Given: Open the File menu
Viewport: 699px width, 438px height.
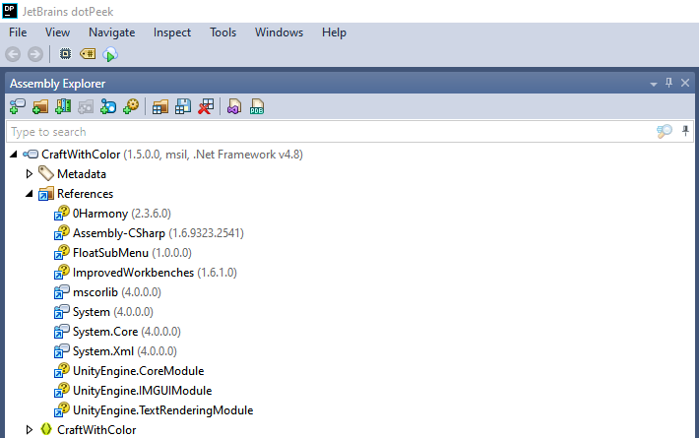Looking at the screenshot, I should (18, 32).
